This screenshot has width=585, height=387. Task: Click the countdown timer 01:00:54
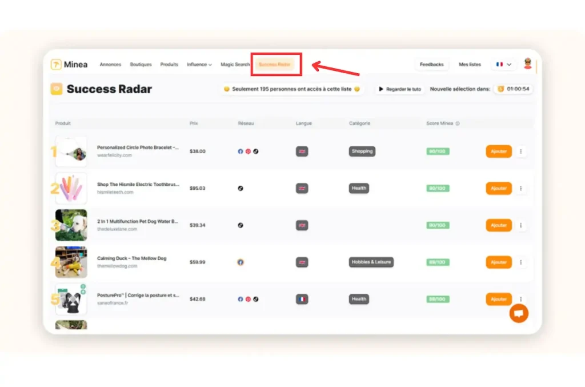[x=514, y=89]
